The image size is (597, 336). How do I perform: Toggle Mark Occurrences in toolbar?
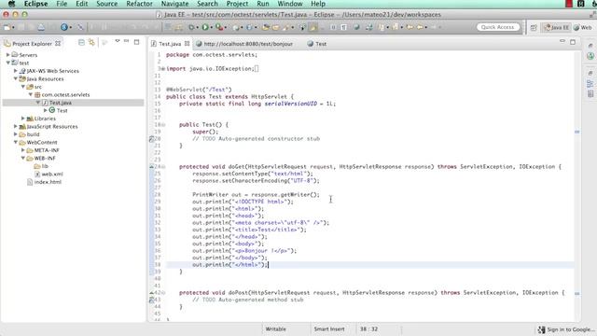[313, 27]
